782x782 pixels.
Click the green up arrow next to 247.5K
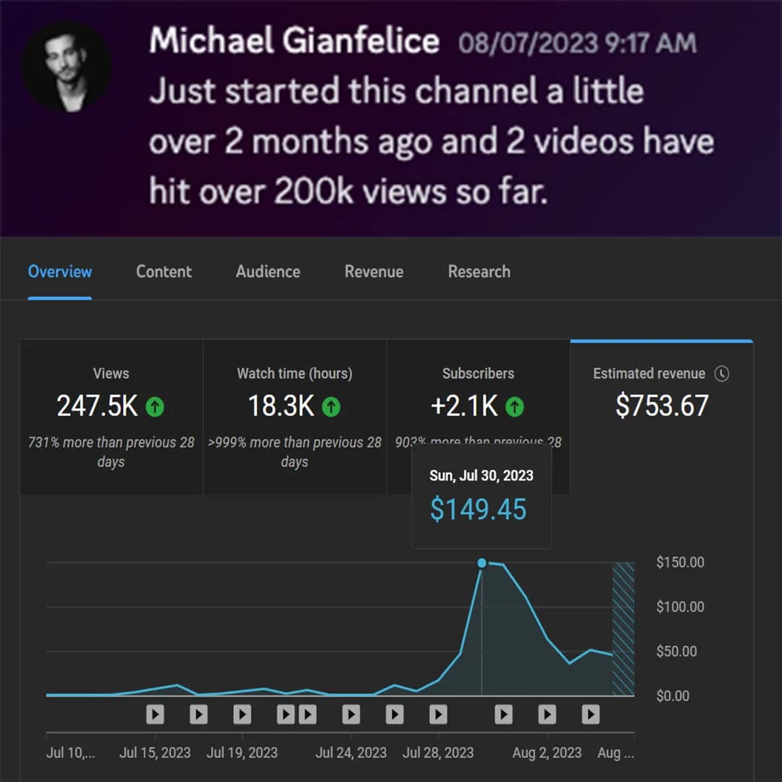pos(155,406)
